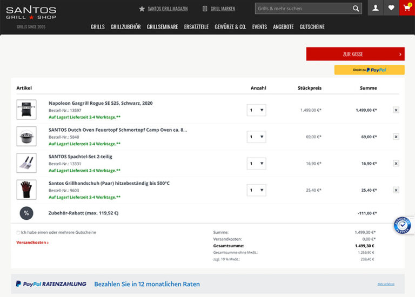Screen dimensions: 415x297
Task: Open the Grillzubehör menu
Action: point(126,26)
